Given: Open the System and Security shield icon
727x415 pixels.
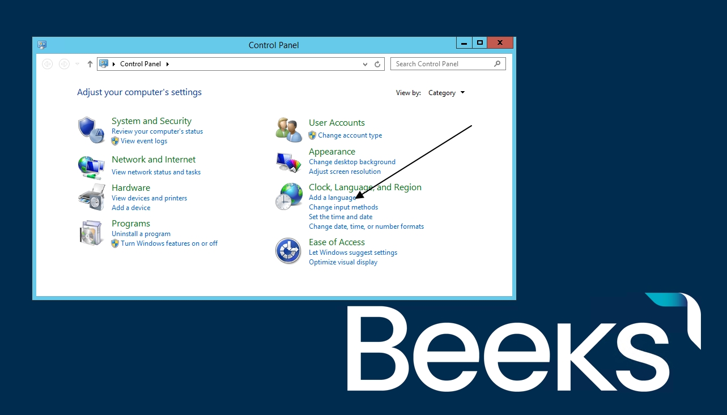Looking at the screenshot, I should click(x=91, y=130).
